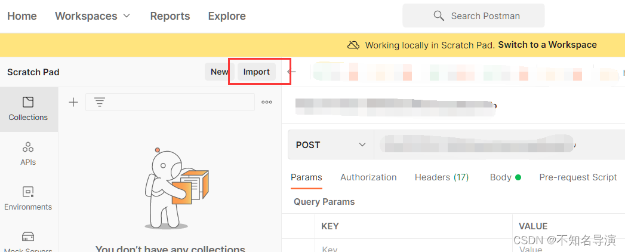Open the APIs sidebar panel
Screen dimensions: 625x252
pyautogui.click(x=28, y=153)
